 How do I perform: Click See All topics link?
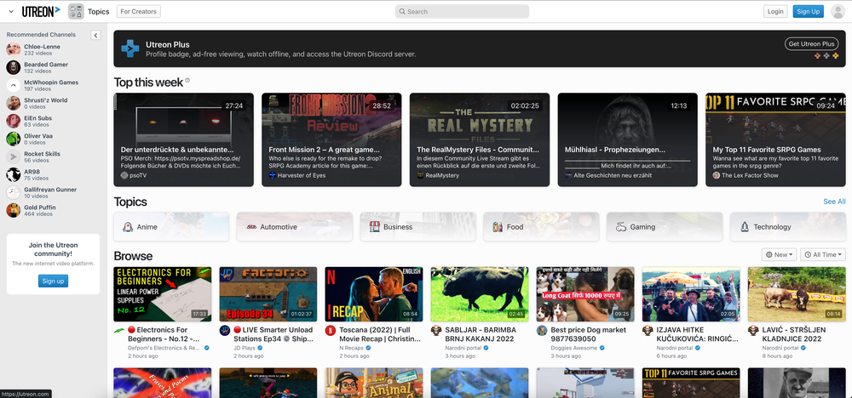pyautogui.click(x=834, y=202)
